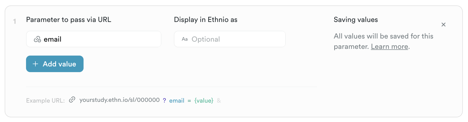Viewport: 468px width, 122px height.
Task: Click the Display in Ethnio as label
Action: coord(206,20)
